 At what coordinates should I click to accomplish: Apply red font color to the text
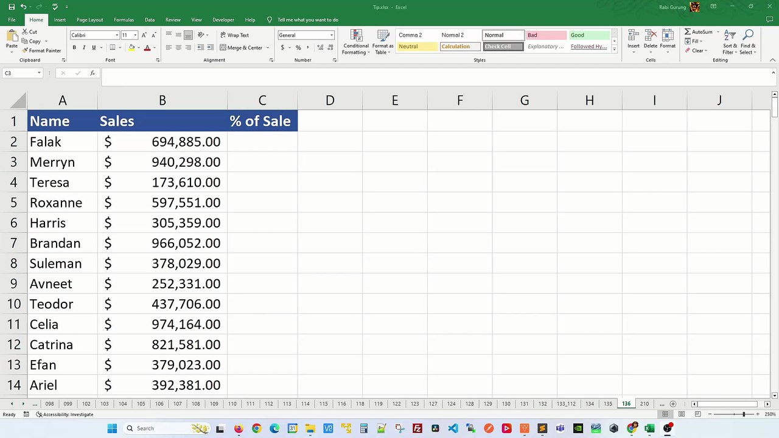click(147, 47)
